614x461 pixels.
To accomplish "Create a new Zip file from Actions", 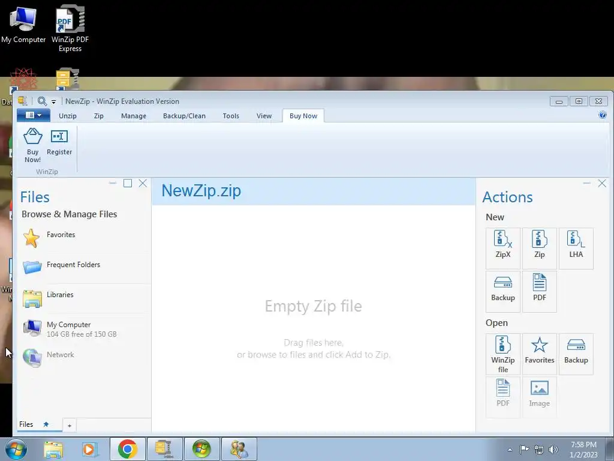I will click(x=539, y=248).
